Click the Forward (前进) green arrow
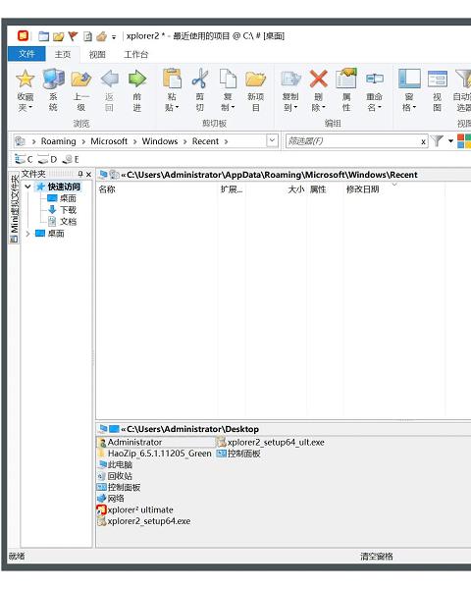Screen dimensions: 471x589 coord(137,79)
